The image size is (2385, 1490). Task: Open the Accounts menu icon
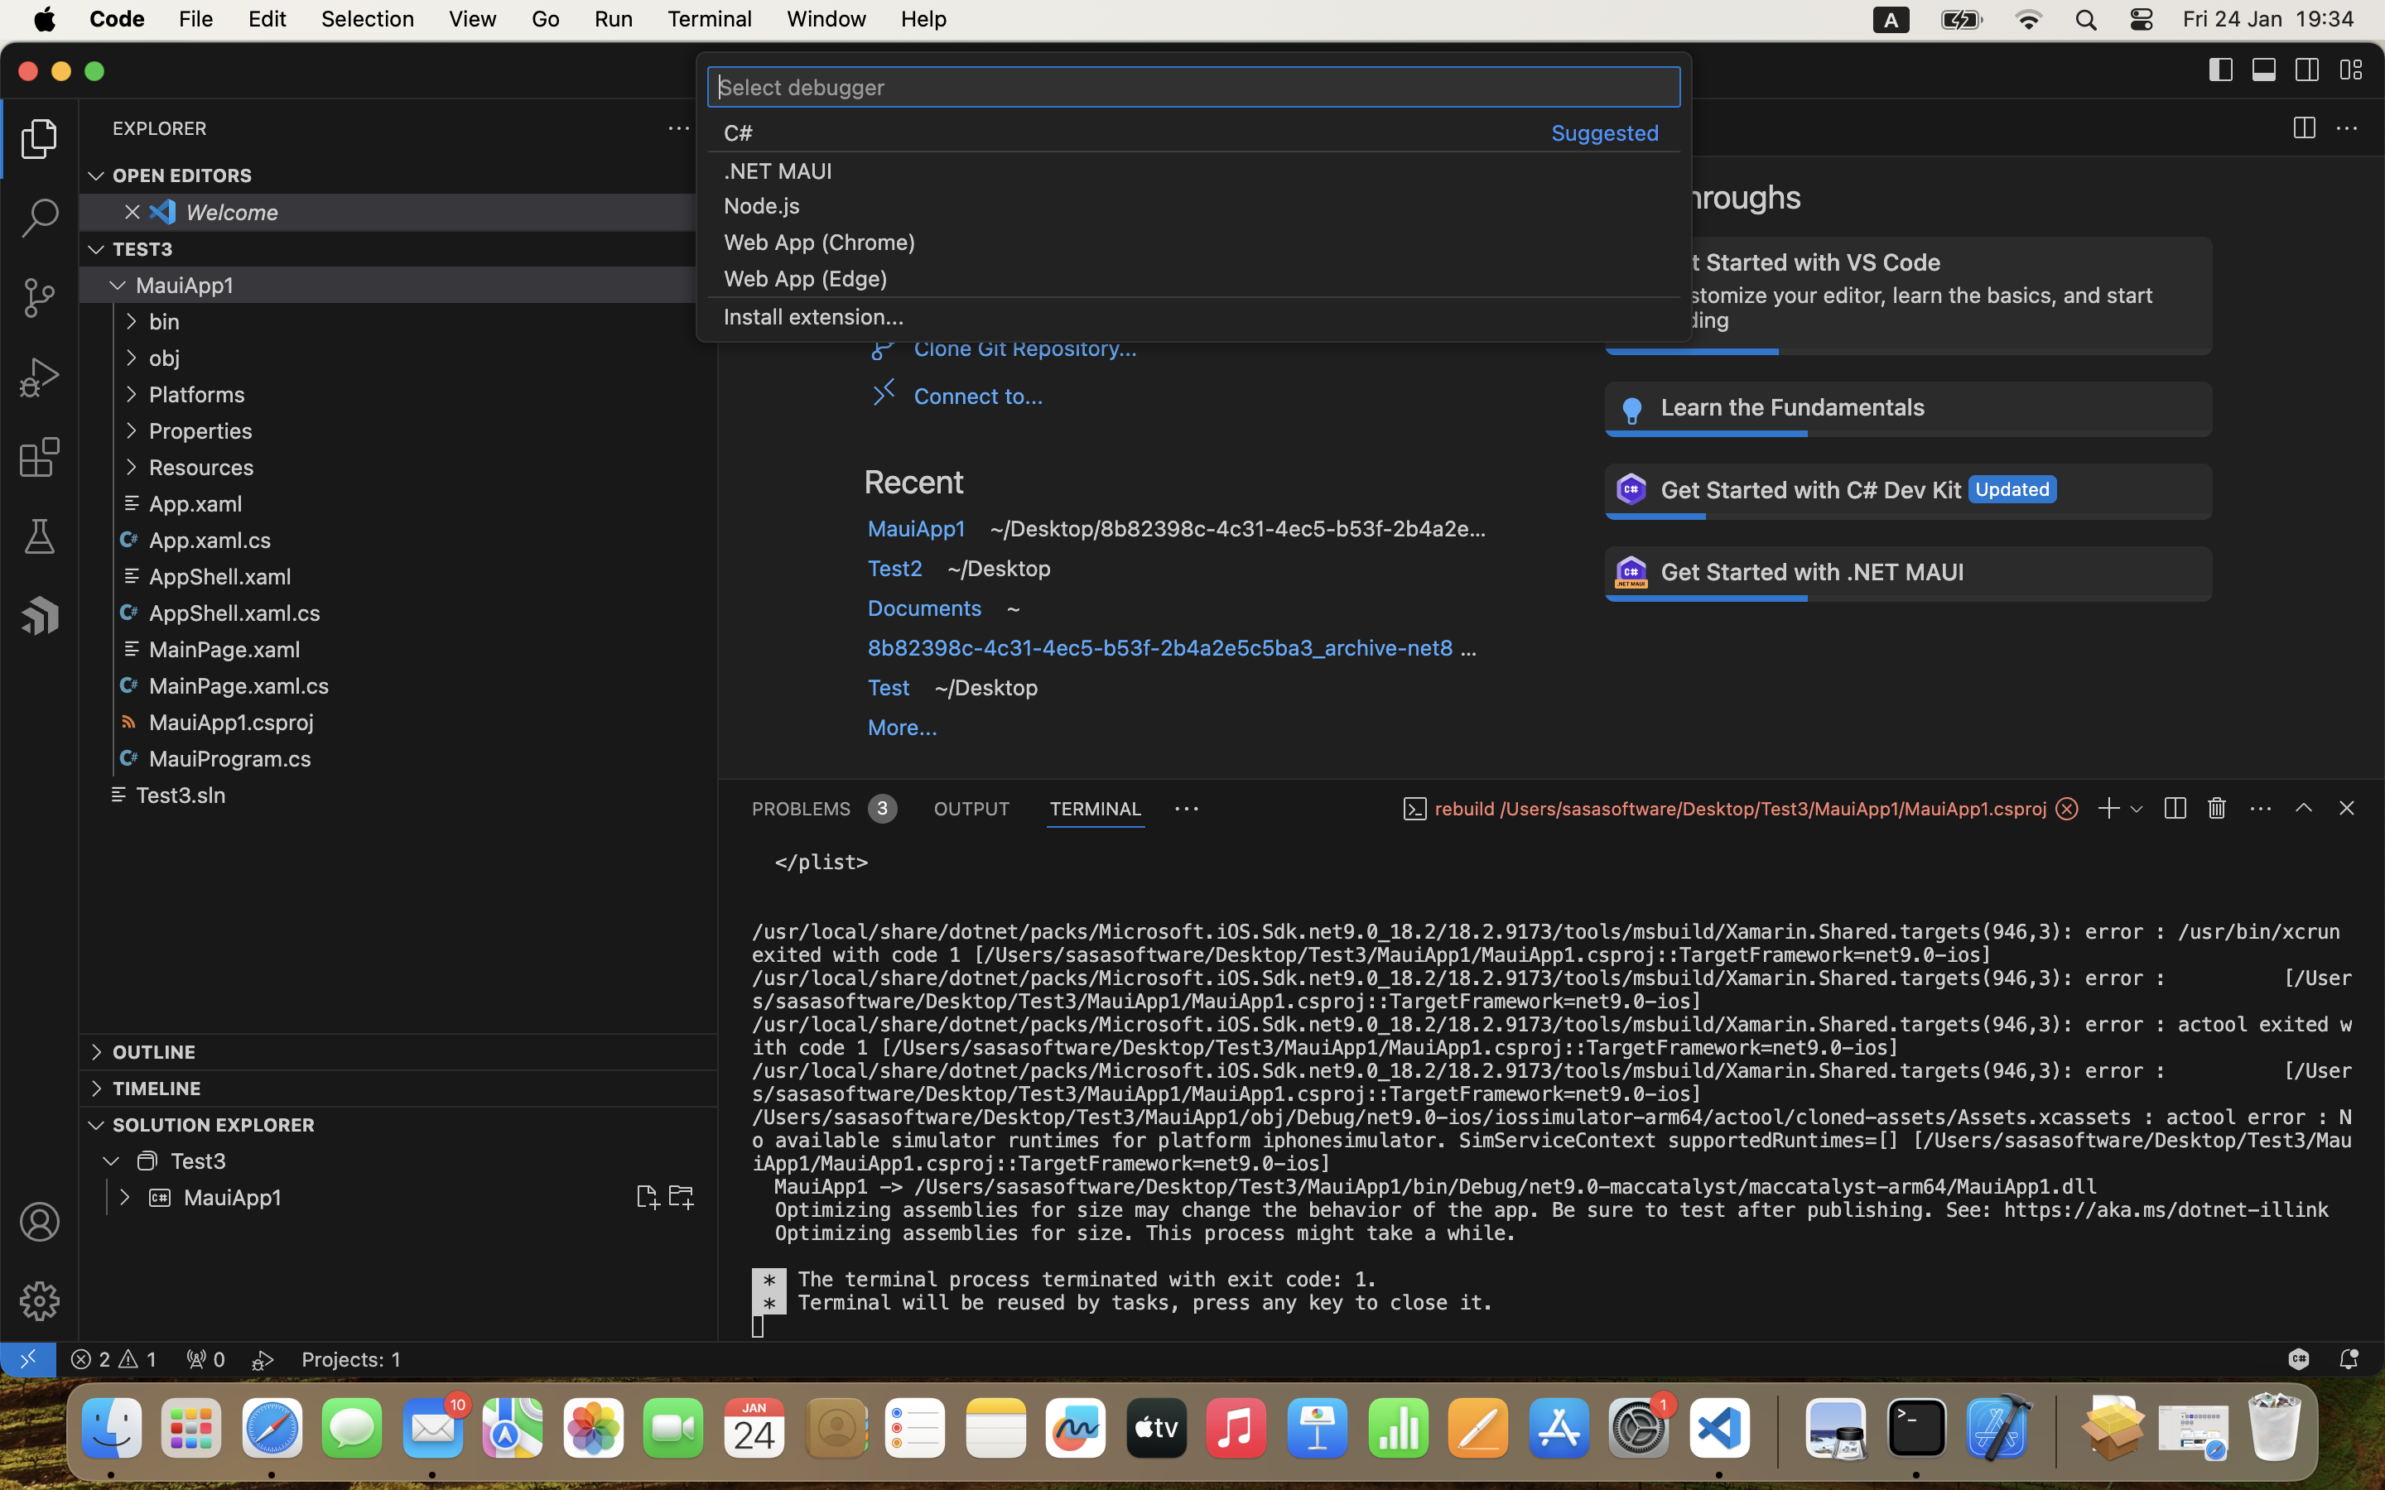(x=40, y=1222)
